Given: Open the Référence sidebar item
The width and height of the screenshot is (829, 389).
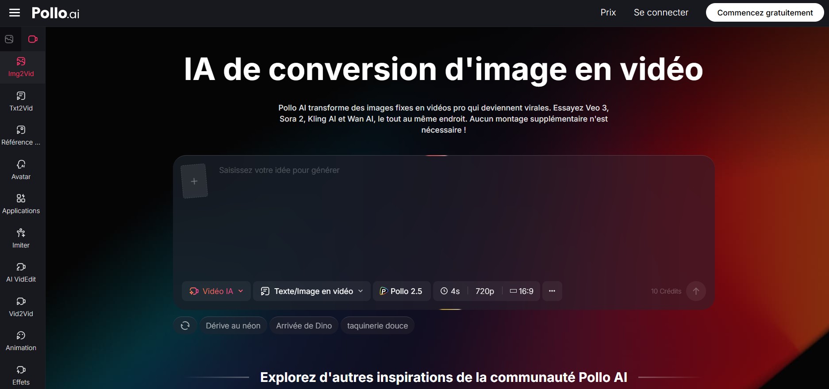Looking at the screenshot, I should click(x=21, y=136).
